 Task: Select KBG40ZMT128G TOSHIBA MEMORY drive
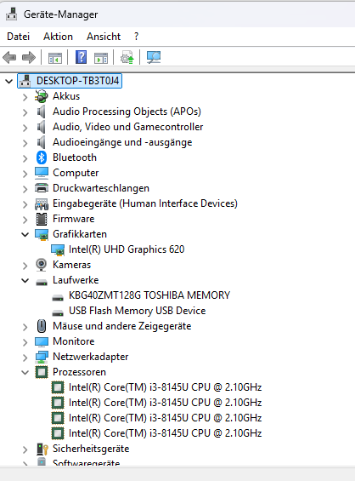coord(149,295)
